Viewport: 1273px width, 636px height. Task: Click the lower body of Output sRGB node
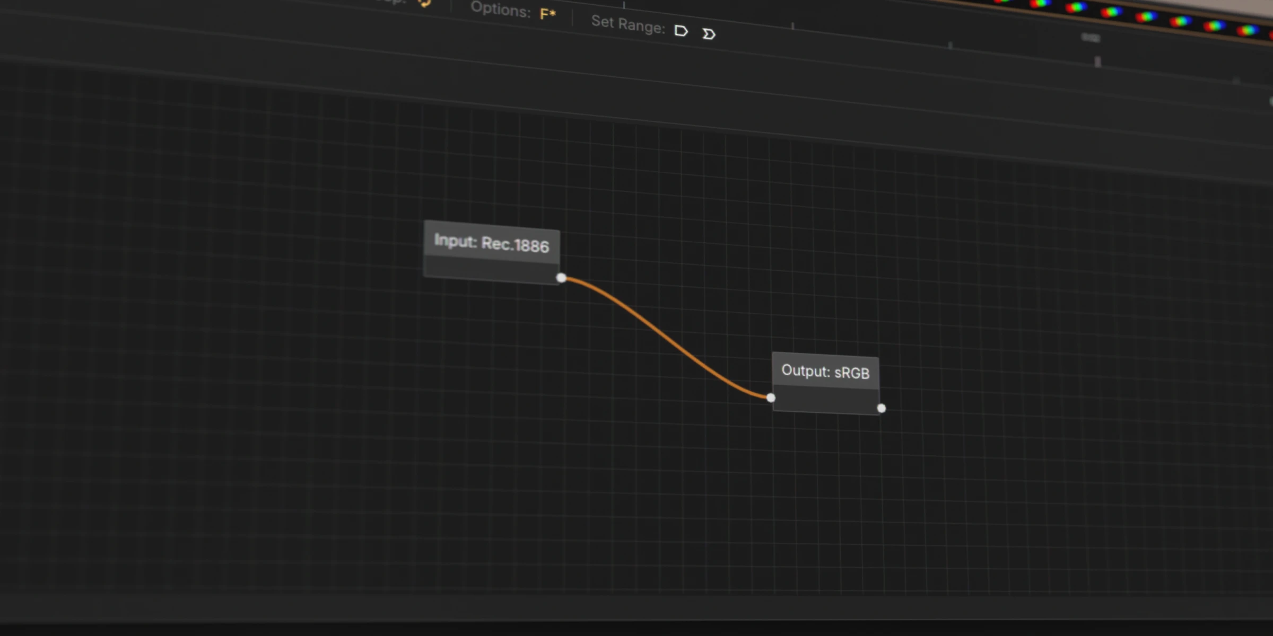[825, 400]
